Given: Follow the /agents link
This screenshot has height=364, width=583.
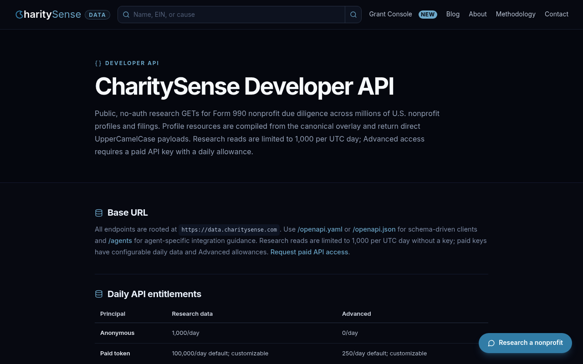Looking at the screenshot, I should point(120,241).
